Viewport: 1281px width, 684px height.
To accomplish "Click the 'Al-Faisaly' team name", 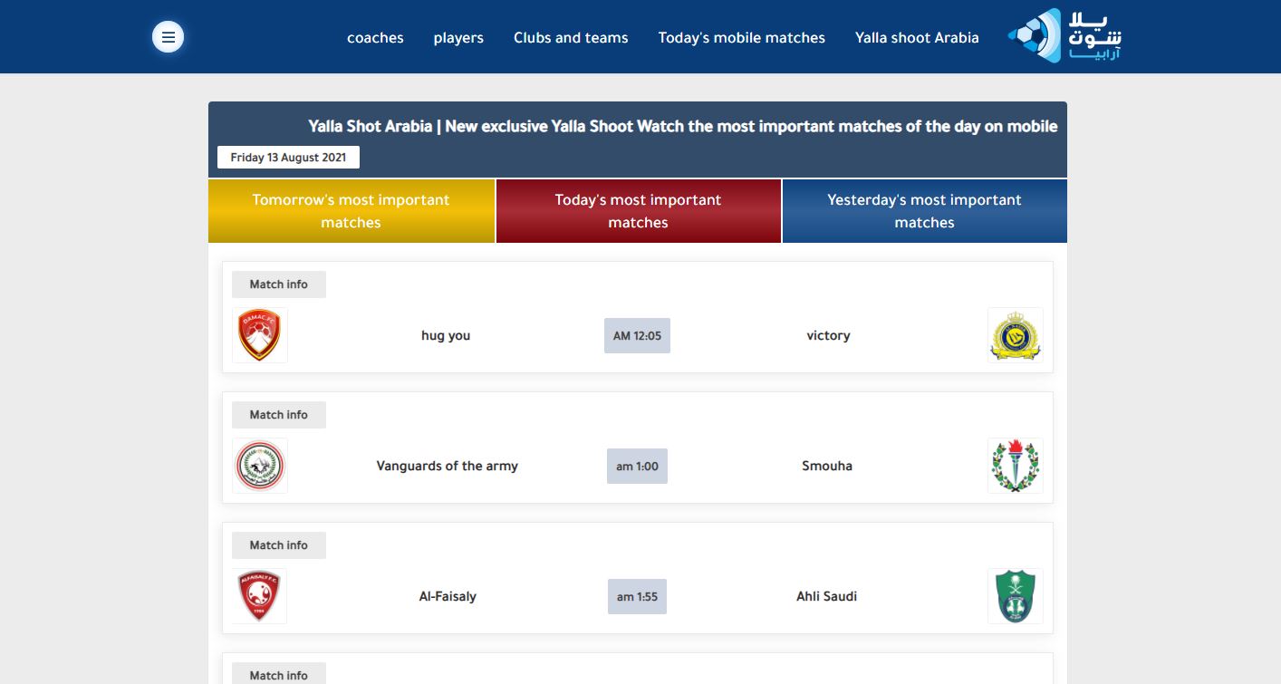I will tap(448, 596).
